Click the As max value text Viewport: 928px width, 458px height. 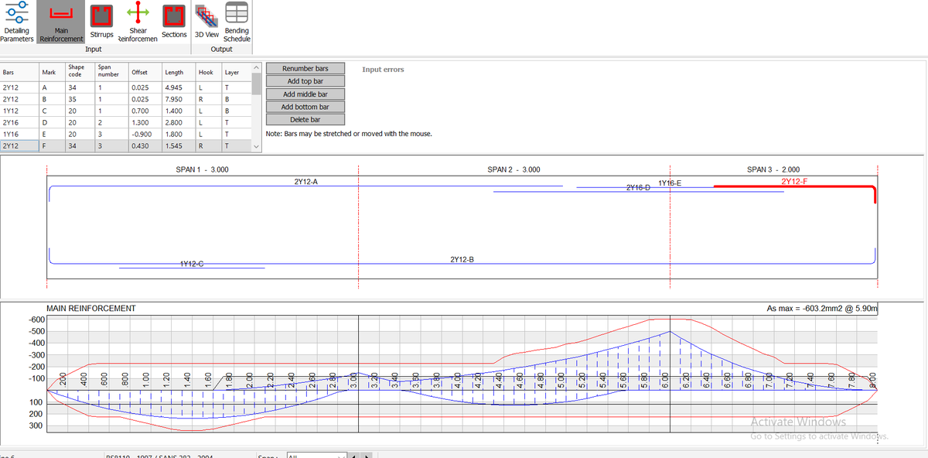(x=822, y=309)
